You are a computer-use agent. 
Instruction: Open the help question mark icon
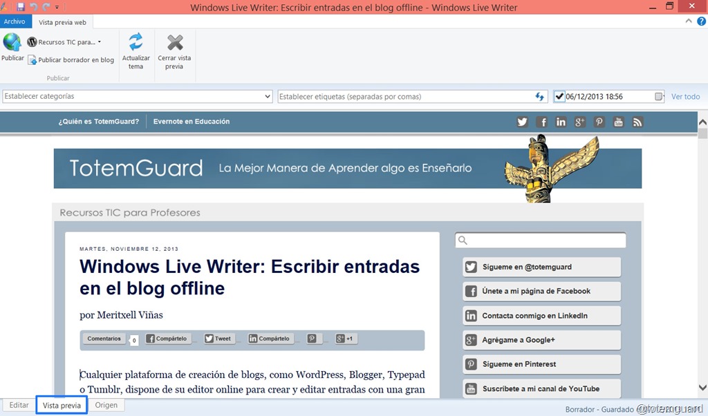pyautogui.click(x=701, y=21)
